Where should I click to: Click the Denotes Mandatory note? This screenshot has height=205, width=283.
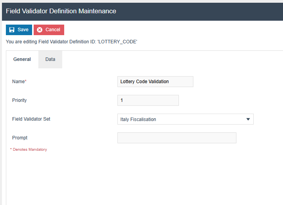(x=29, y=150)
